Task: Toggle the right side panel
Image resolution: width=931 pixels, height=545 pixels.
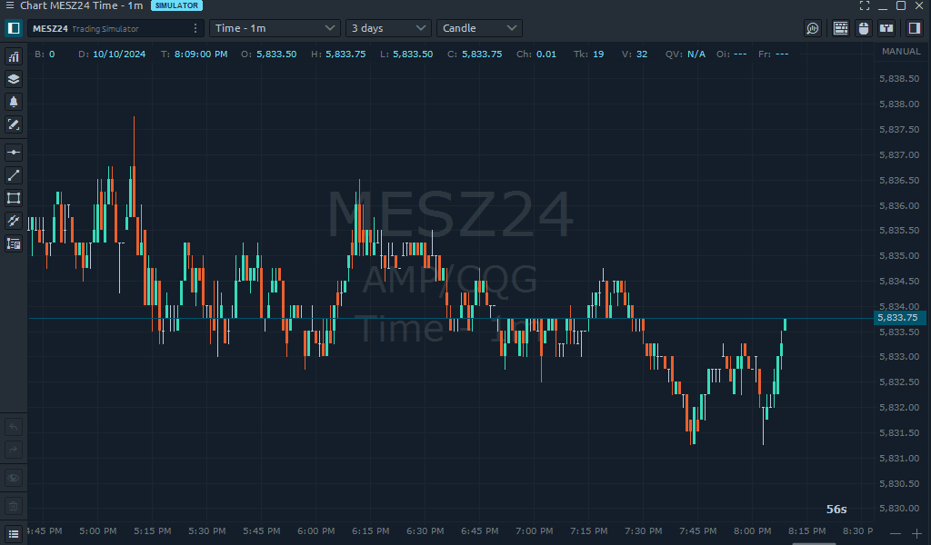Action: tap(915, 28)
